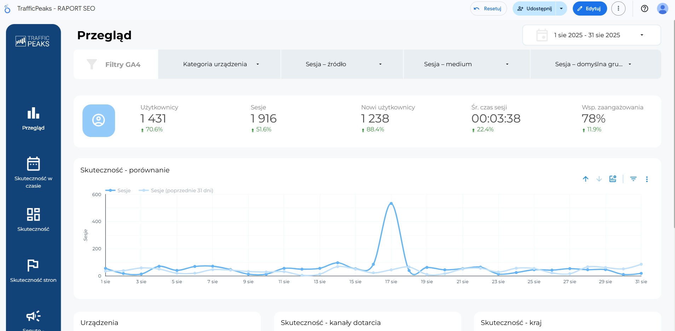The width and height of the screenshot is (675, 331).
Task: Click the Edytuj button
Action: coord(589,8)
